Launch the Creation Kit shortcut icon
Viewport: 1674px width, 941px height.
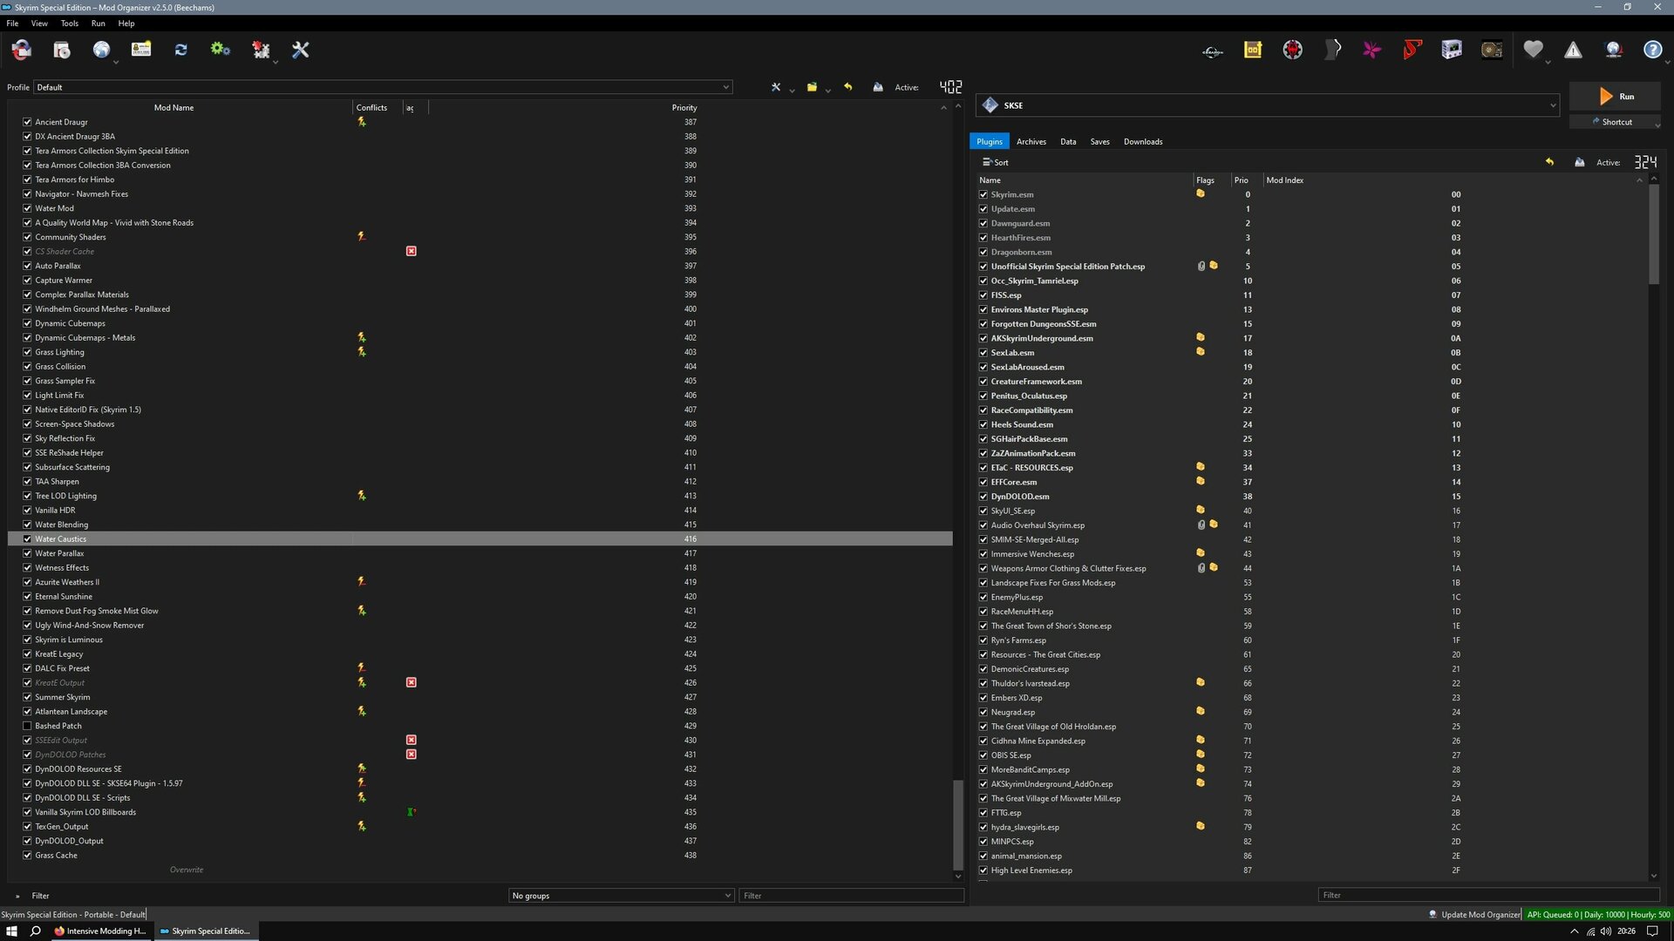pyautogui.click(x=1213, y=51)
